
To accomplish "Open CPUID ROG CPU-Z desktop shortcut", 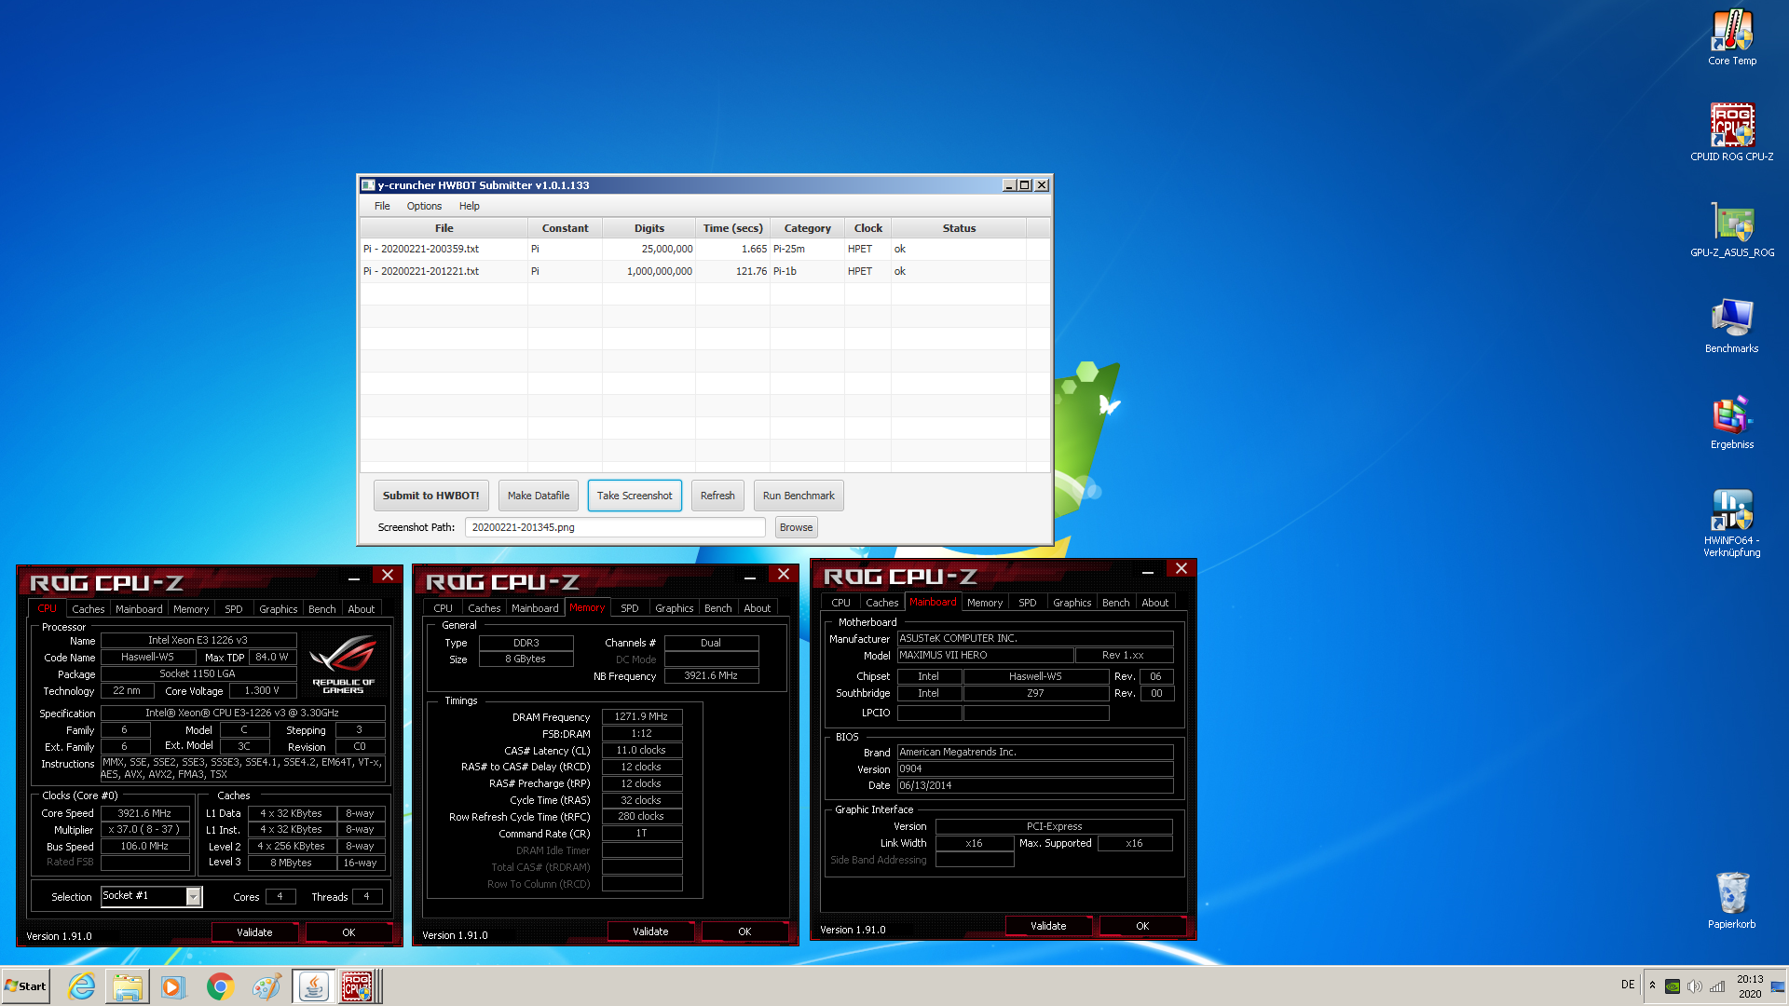I will 1731,132.
